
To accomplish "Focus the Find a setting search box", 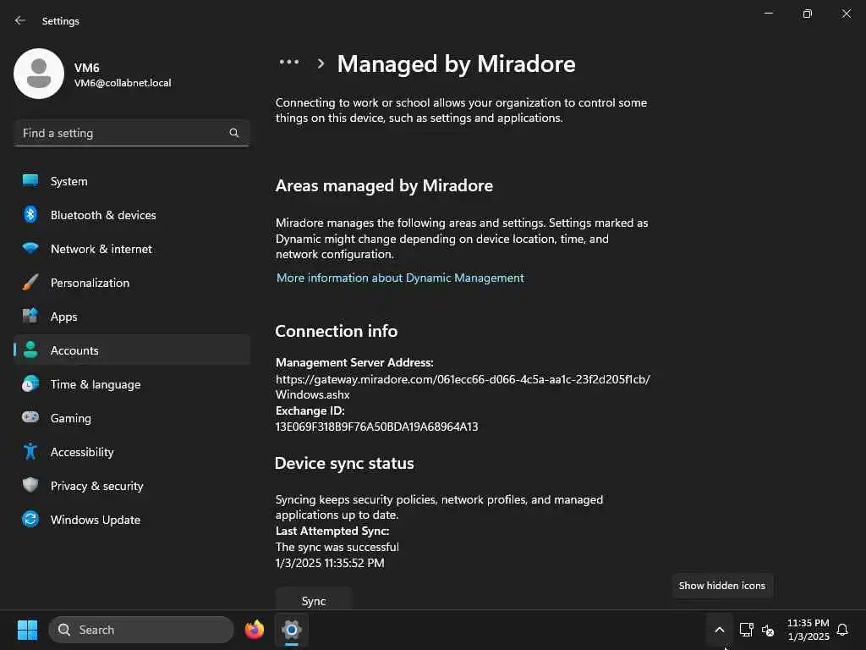I will [x=131, y=133].
